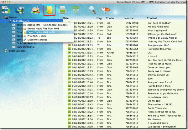Sort messages by the Contact column header
This screenshot has width=188, height=130.
111,18
